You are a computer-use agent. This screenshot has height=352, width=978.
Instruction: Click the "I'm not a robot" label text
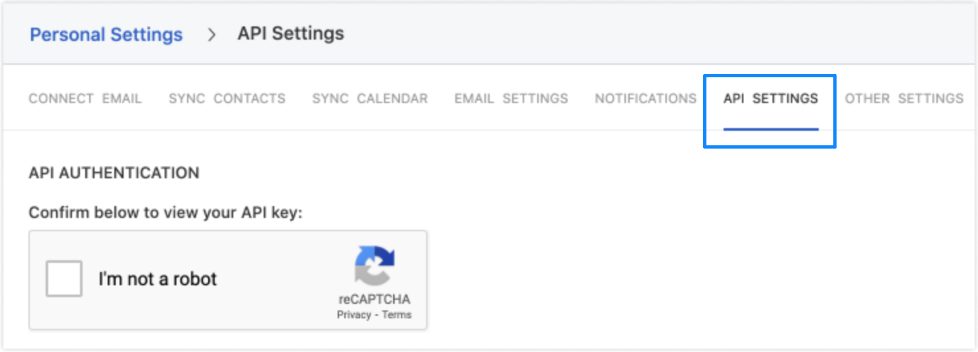tap(158, 279)
